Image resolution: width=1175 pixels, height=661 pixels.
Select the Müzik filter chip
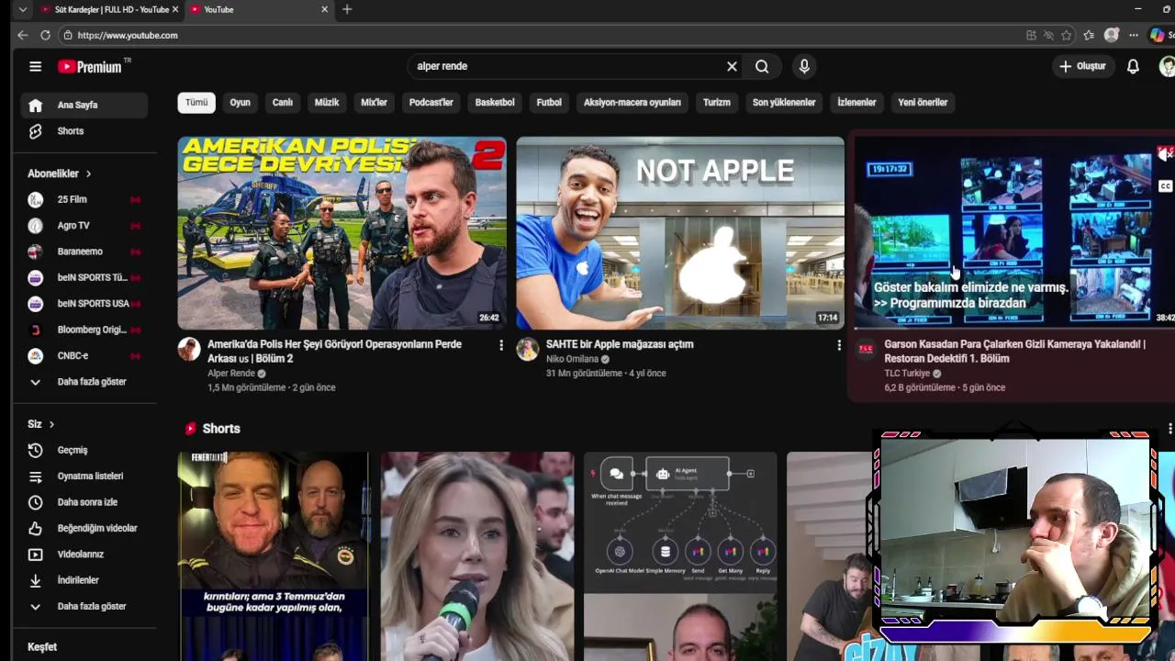(327, 102)
